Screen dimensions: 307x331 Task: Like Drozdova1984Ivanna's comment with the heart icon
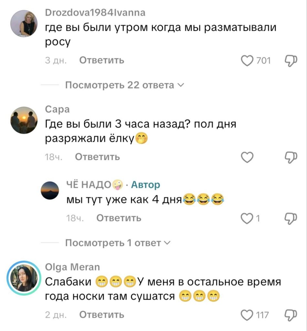247,60
